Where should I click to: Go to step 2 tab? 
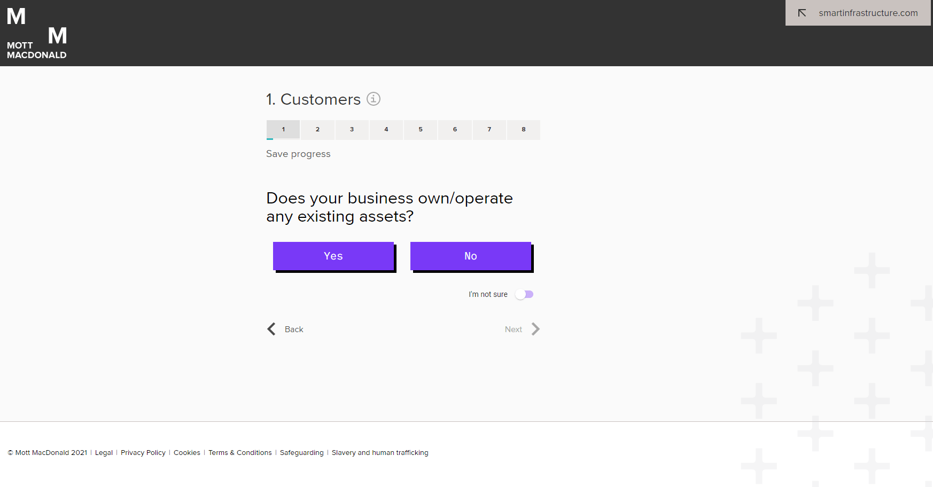(x=317, y=130)
